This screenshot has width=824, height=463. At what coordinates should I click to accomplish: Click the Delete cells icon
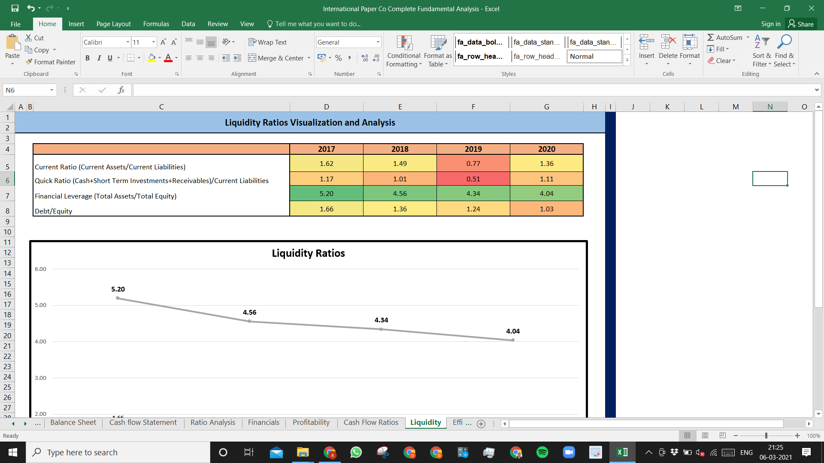click(668, 42)
